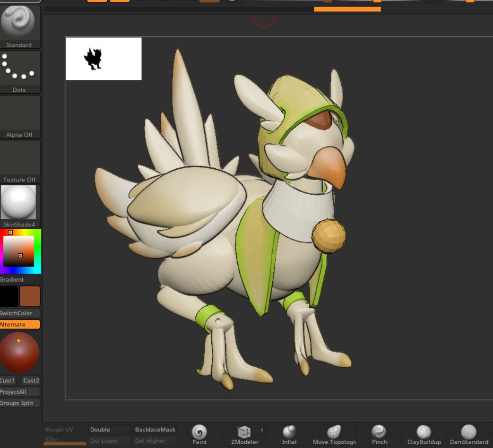Click the Cust1 button
This screenshot has height=448, width=493.
click(9, 380)
